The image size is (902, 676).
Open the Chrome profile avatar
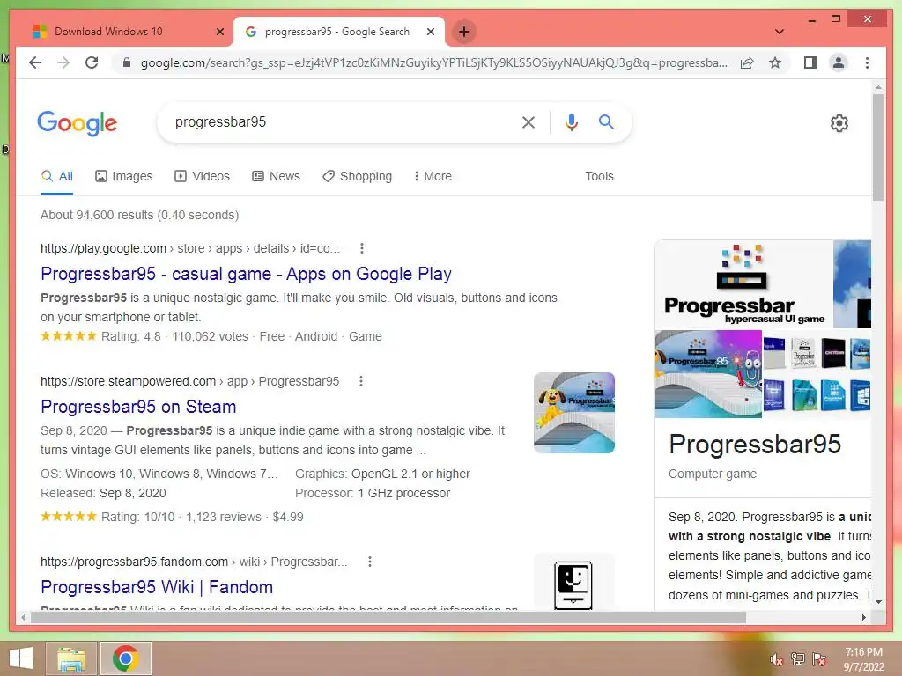click(839, 62)
